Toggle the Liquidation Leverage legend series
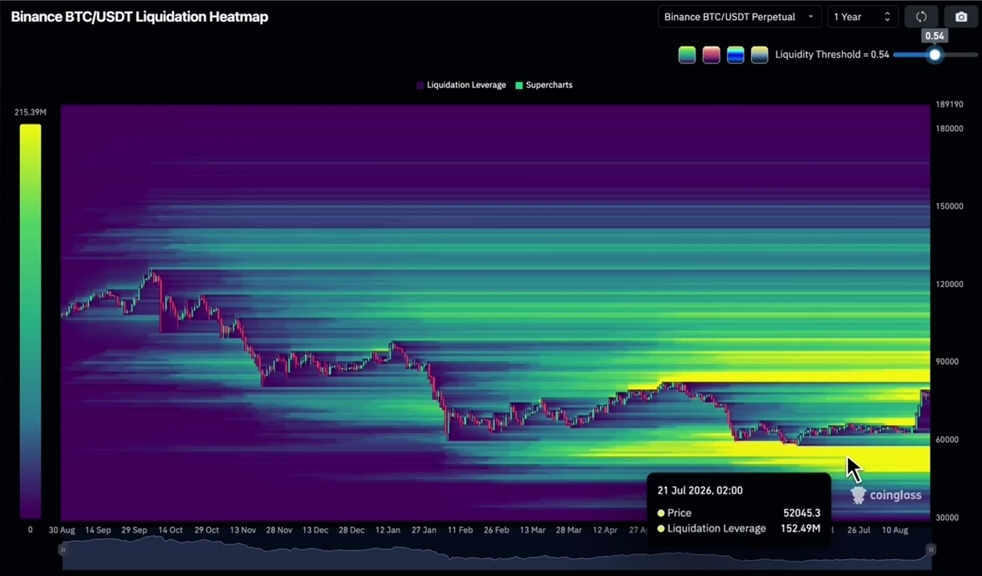The width and height of the screenshot is (982, 576). coord(461,85)
